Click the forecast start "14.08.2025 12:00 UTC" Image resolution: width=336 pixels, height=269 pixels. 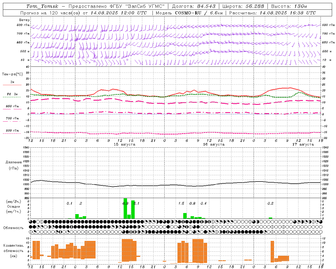click(x=119, y=13)
